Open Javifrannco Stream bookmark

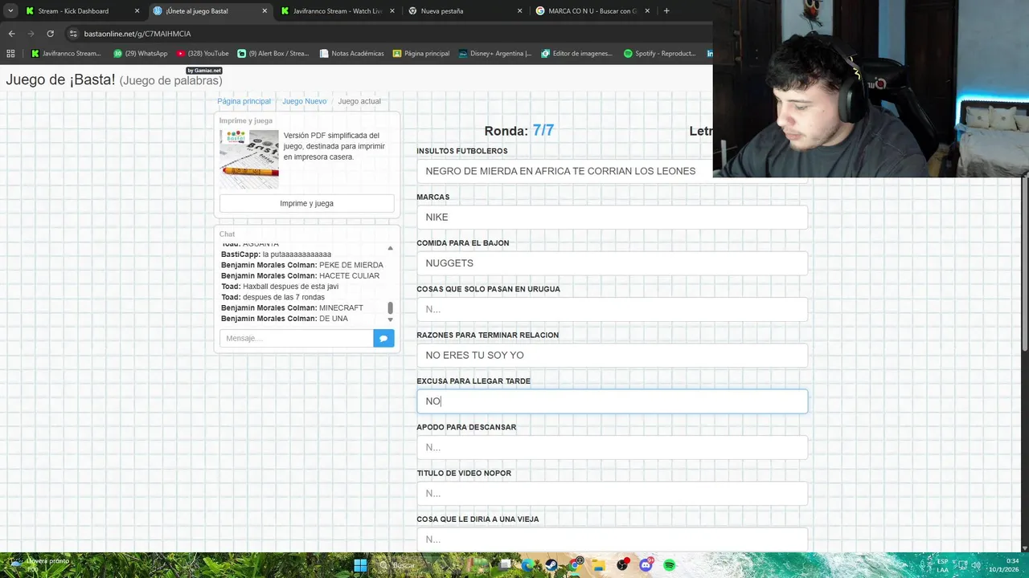pos(66,54)
